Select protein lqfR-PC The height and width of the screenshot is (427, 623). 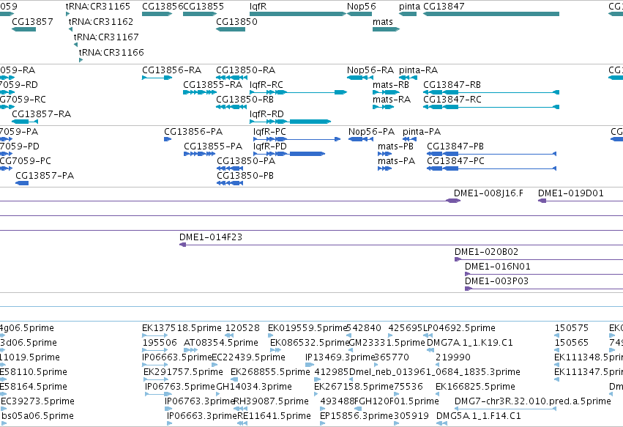[296, 139]
